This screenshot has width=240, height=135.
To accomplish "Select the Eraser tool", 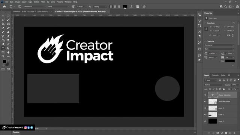I will click(x=8, y=36).
